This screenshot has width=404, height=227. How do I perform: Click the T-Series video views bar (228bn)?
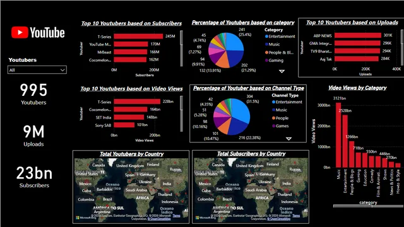coord(137,102)
